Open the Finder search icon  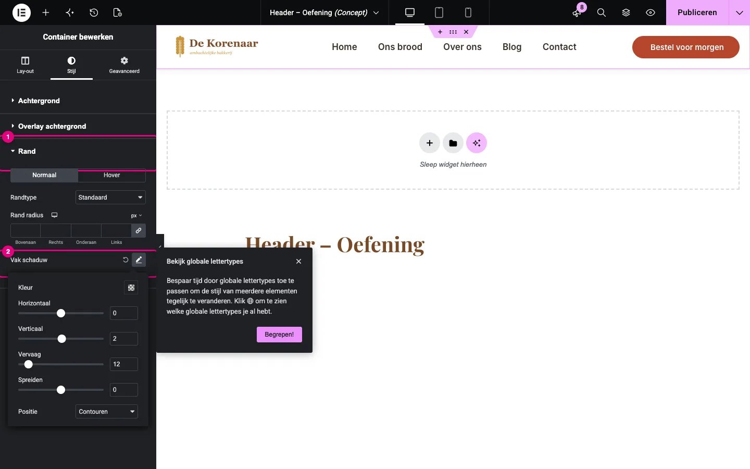(602, 13)
